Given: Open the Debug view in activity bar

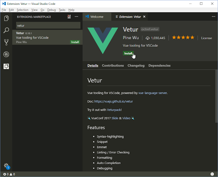Looking at the screenshot, I should [6, 54].
